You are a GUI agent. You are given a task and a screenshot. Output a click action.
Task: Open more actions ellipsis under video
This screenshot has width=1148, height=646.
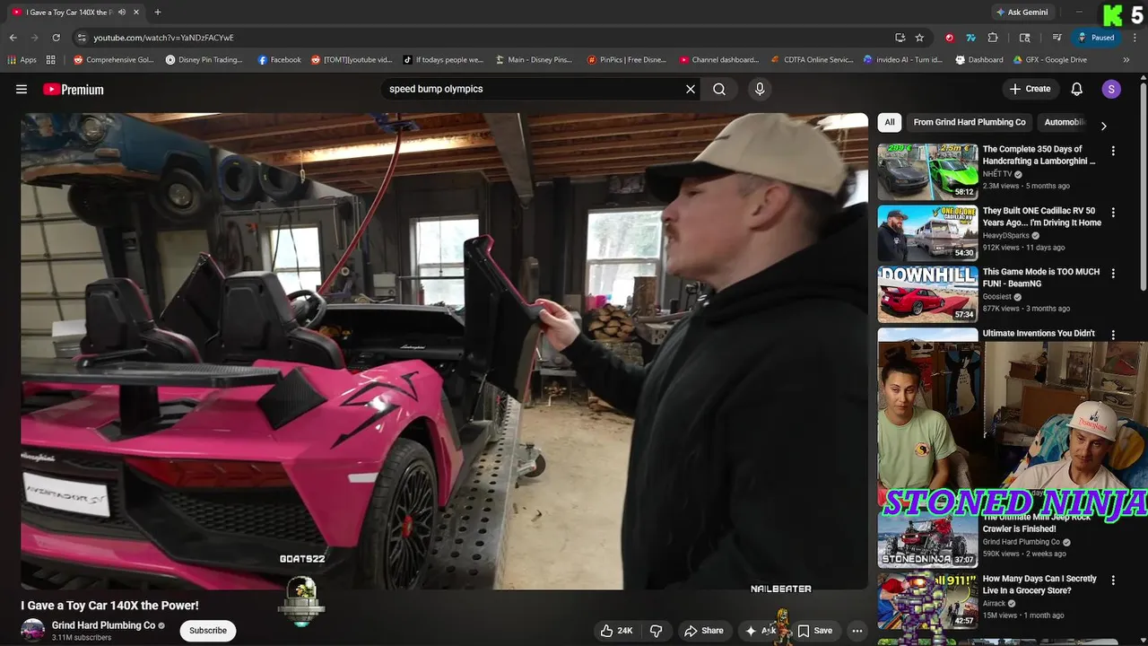[857, 631]
